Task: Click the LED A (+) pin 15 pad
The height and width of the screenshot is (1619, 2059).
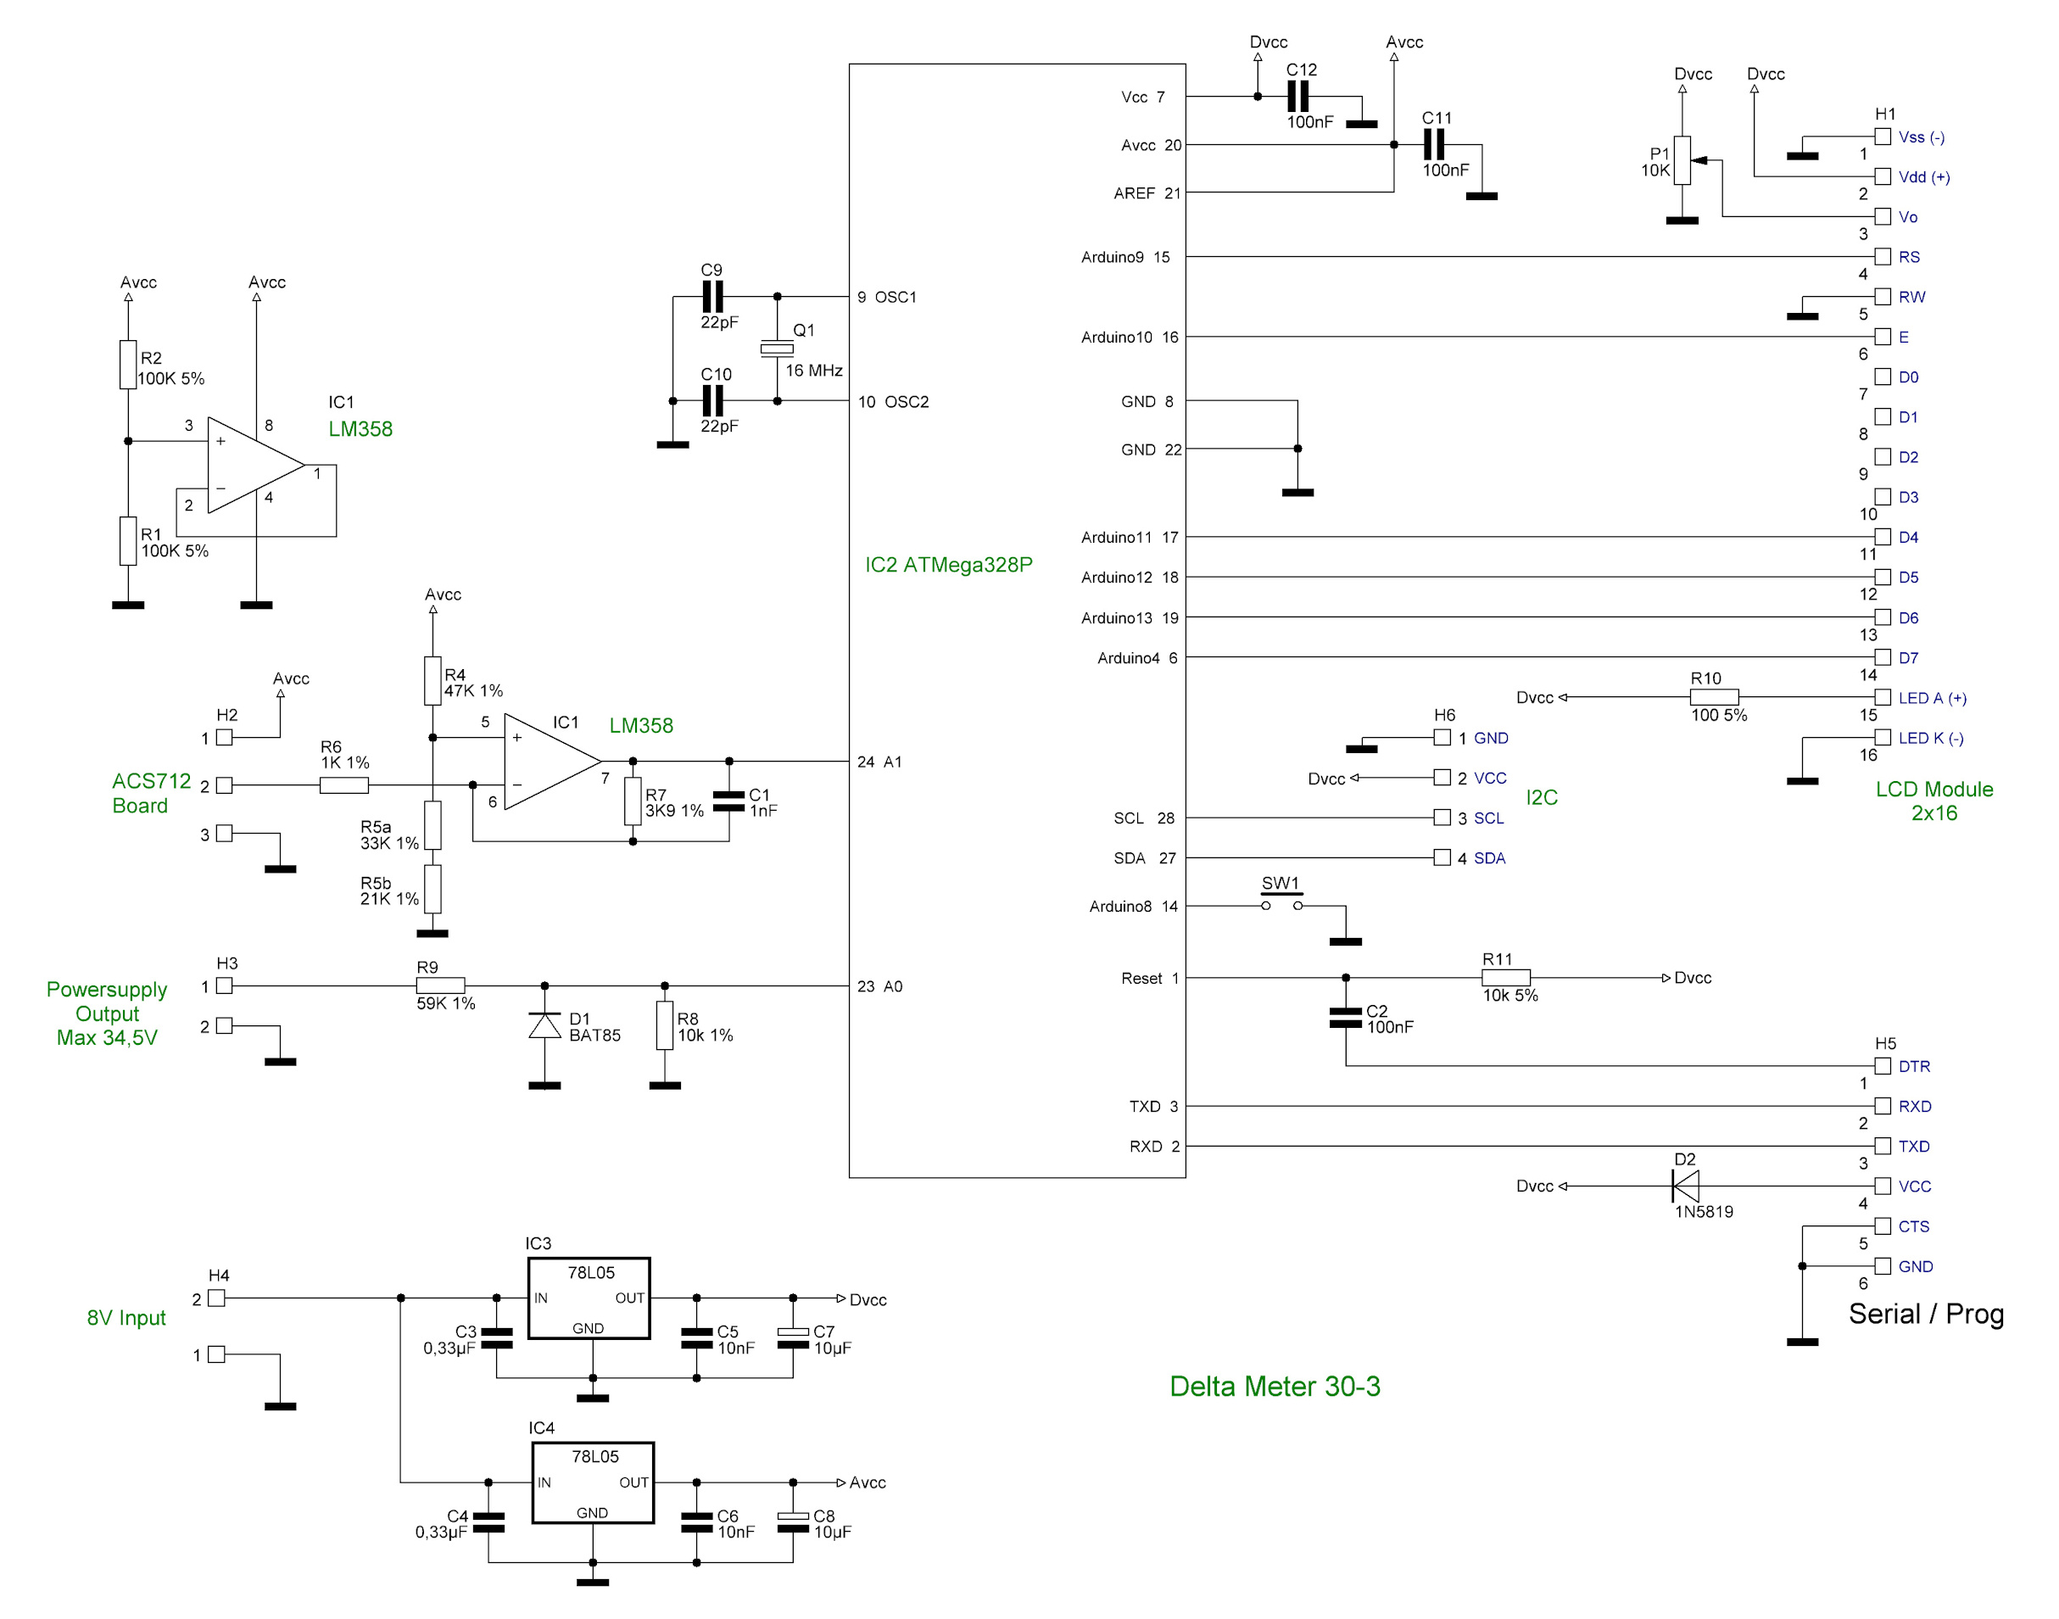Action: pyautogui.click(x=1883, y=696)
